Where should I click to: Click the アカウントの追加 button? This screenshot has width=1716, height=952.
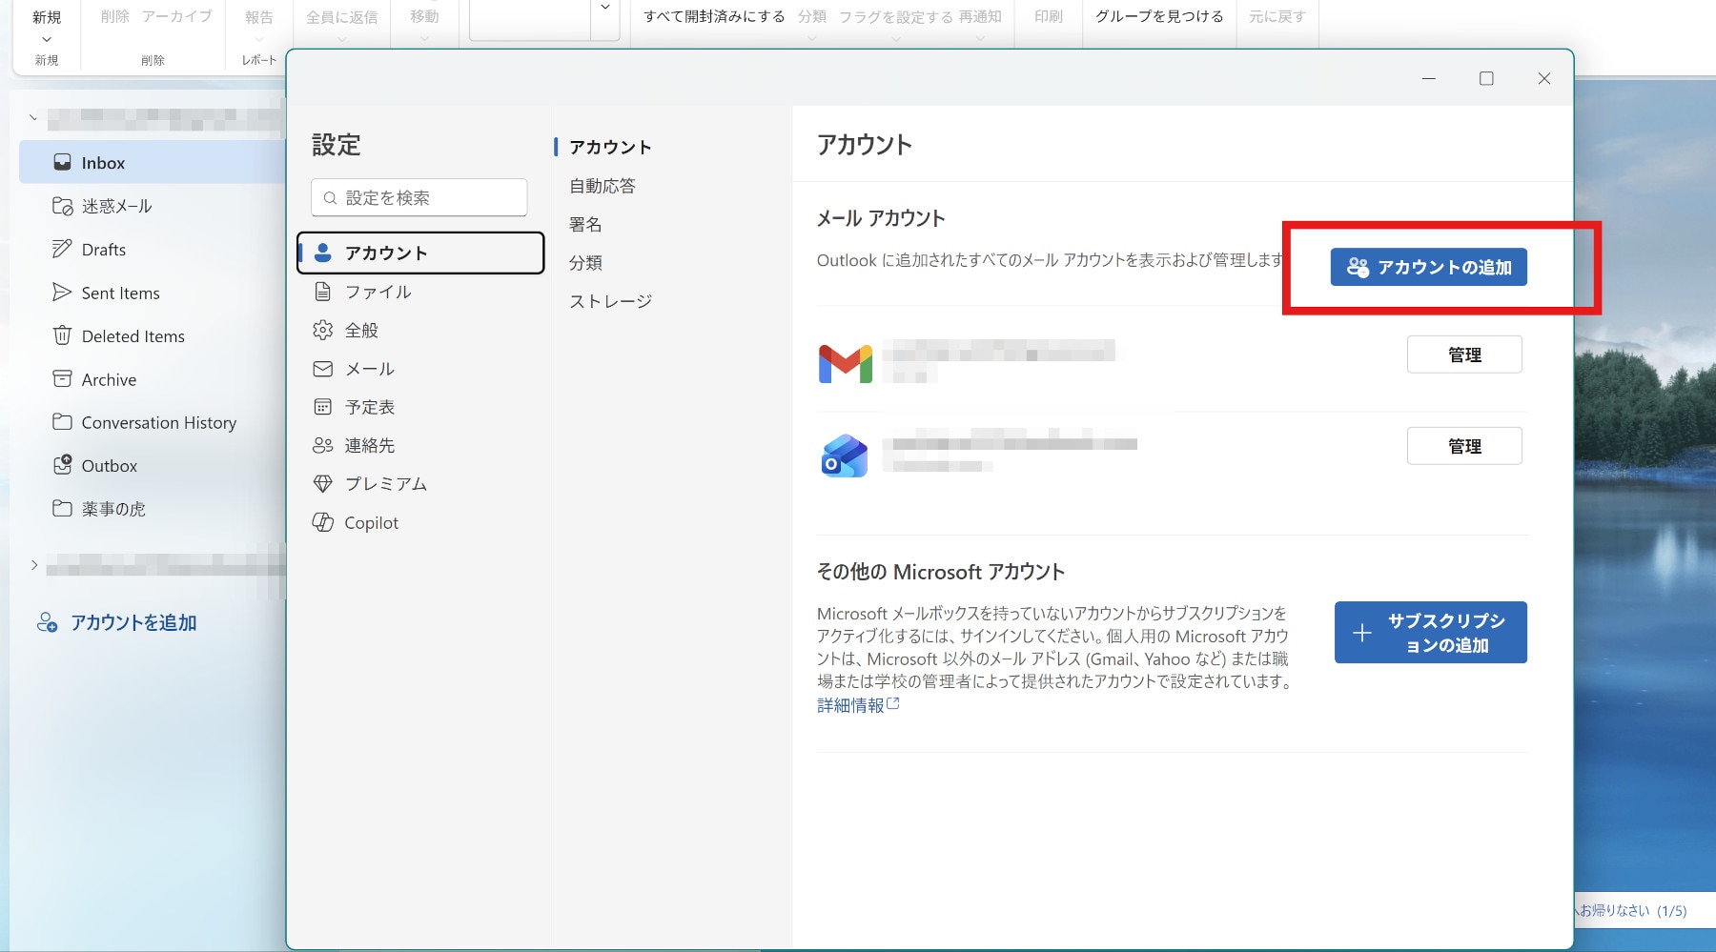1428,268
